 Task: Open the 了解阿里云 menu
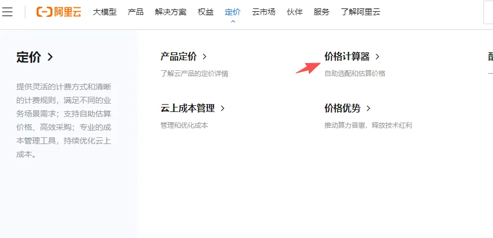coord(361,12)
